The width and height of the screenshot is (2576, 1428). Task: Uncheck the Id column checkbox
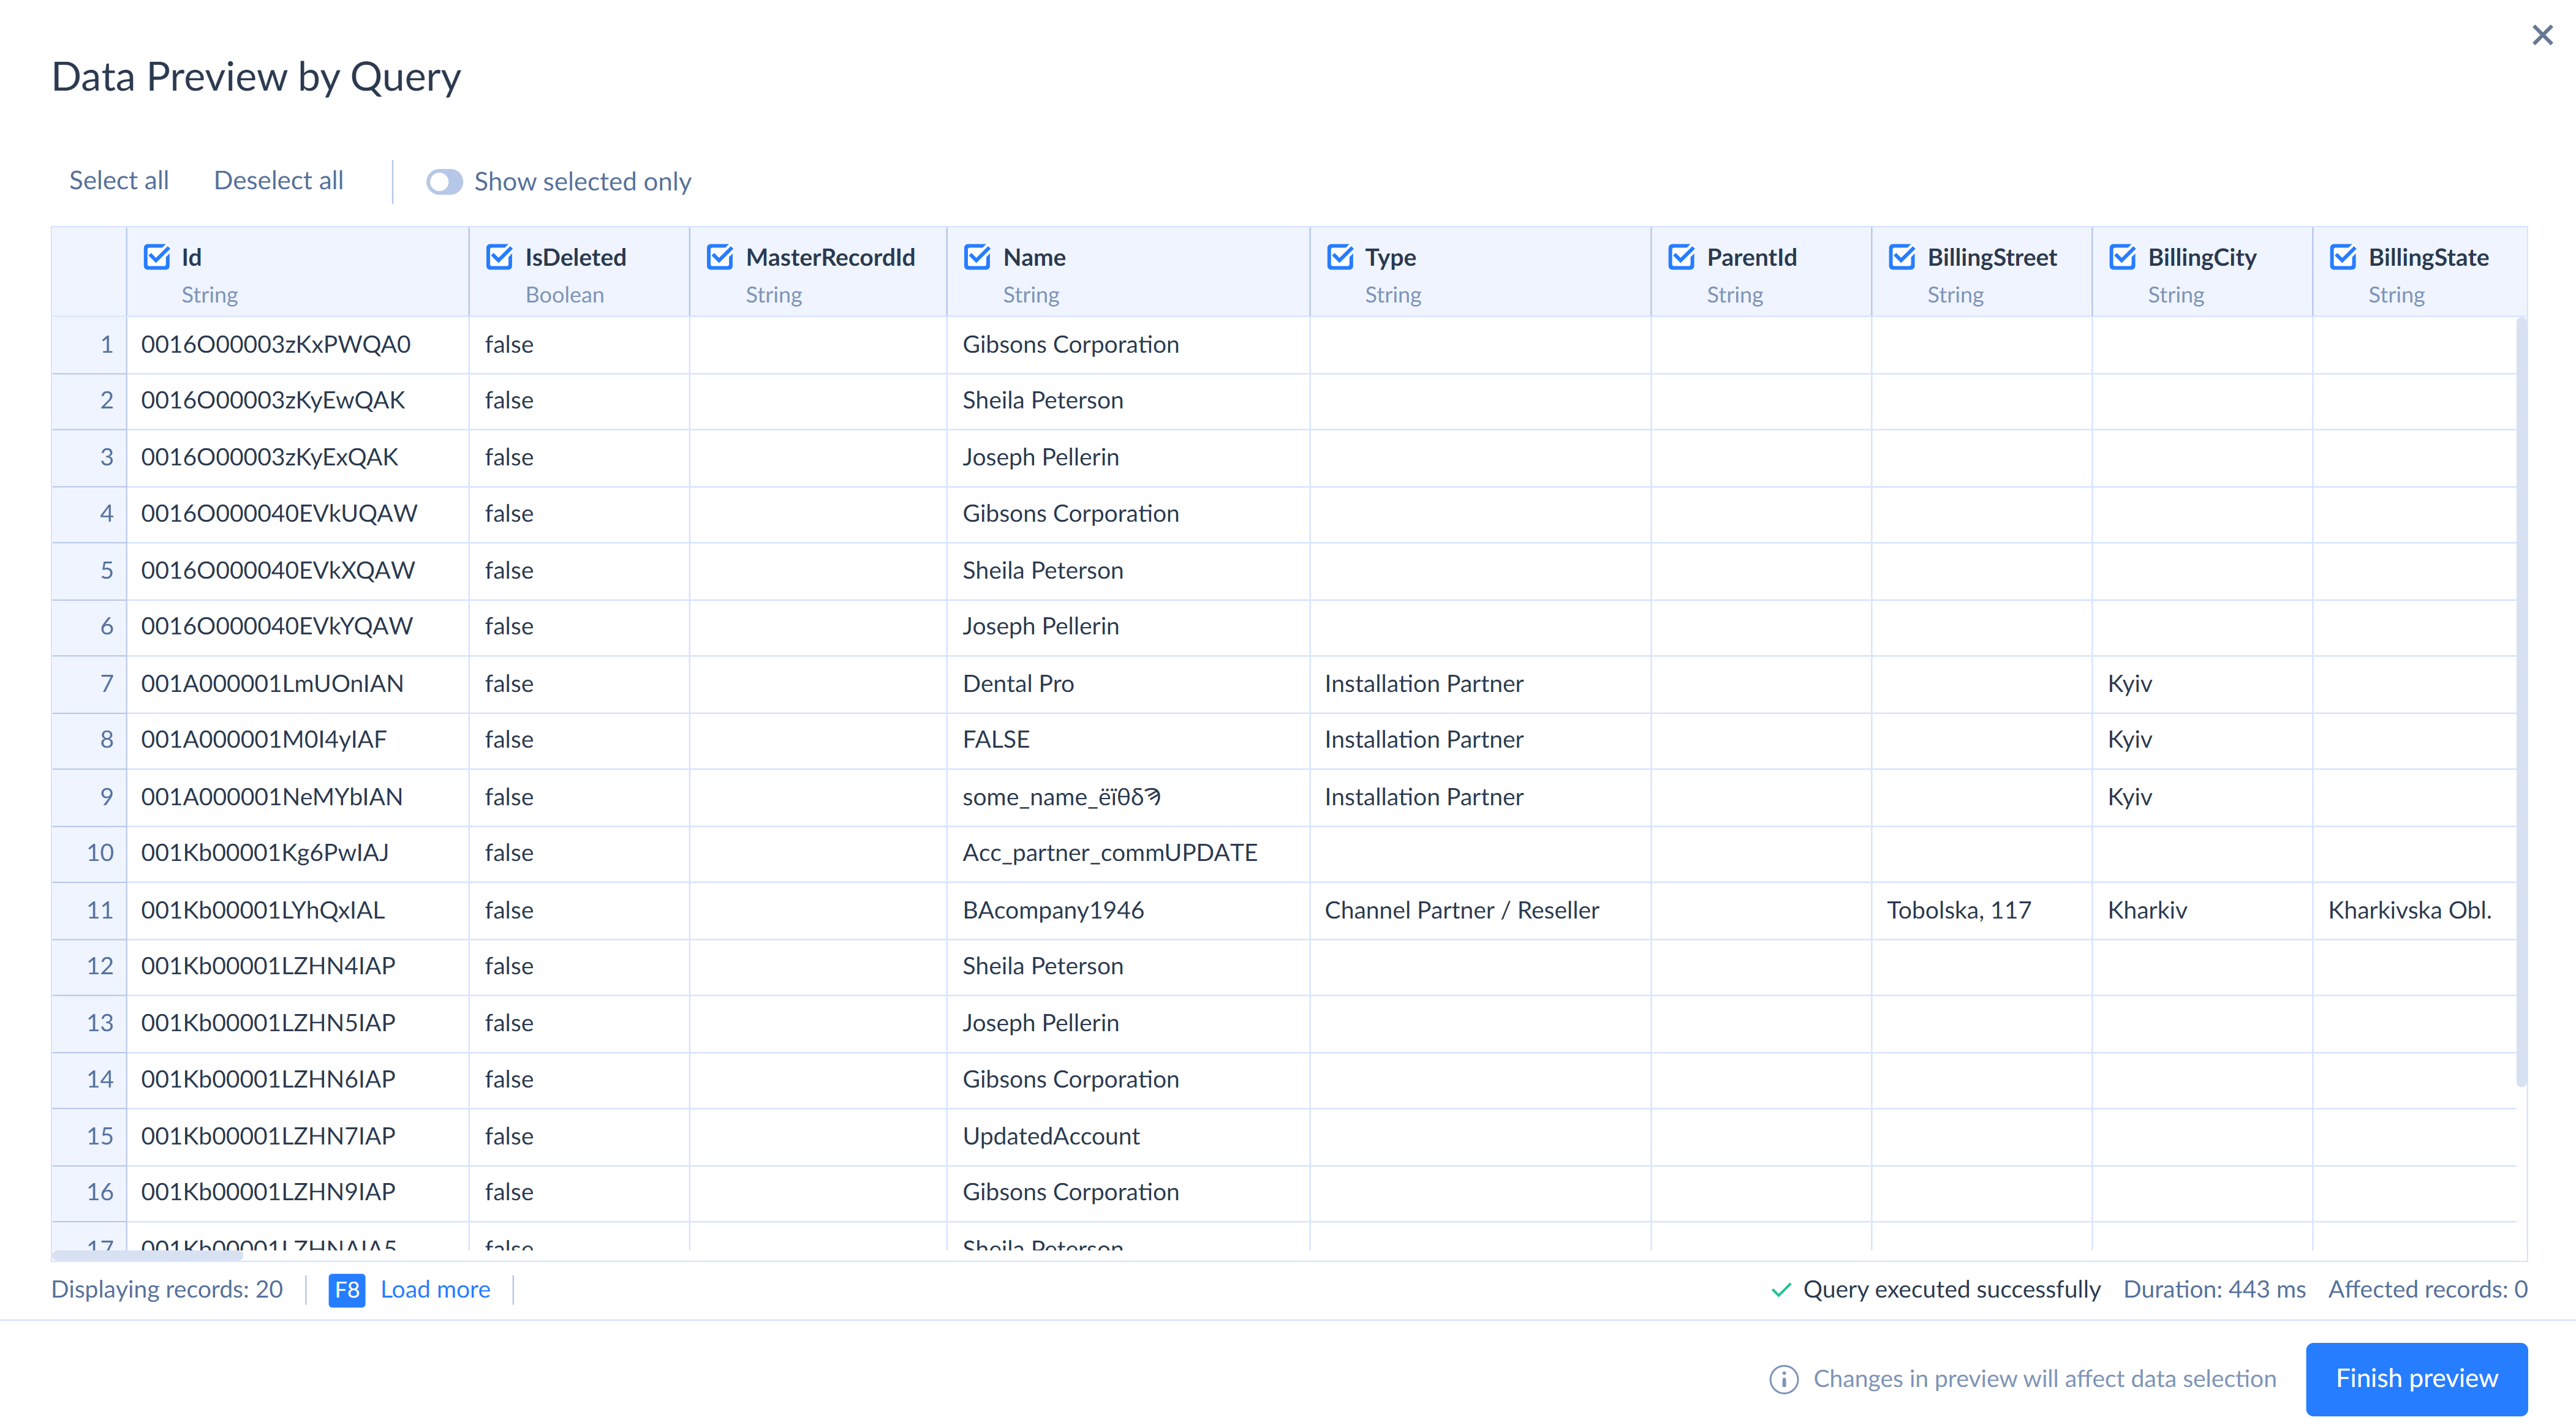click(157, 257)
